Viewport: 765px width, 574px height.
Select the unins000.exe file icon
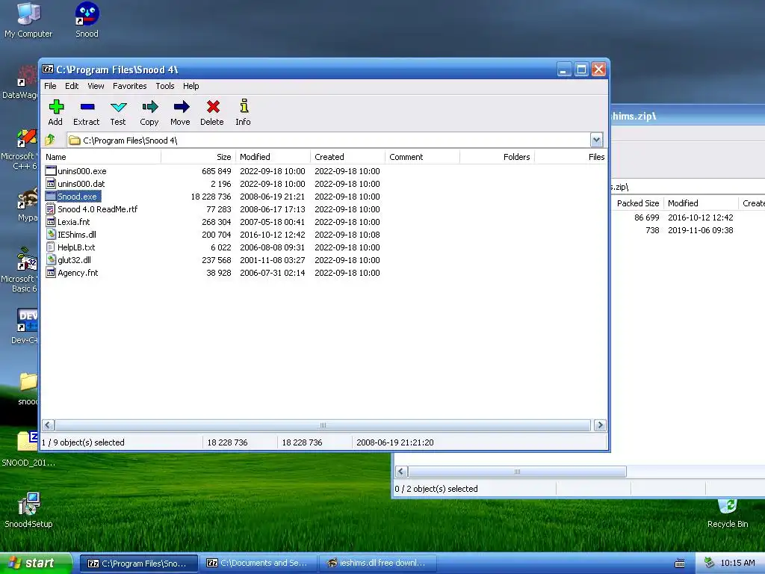[51, 171]
